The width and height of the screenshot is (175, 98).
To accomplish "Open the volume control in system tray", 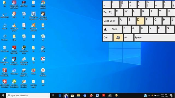I will tap(158, 96).
